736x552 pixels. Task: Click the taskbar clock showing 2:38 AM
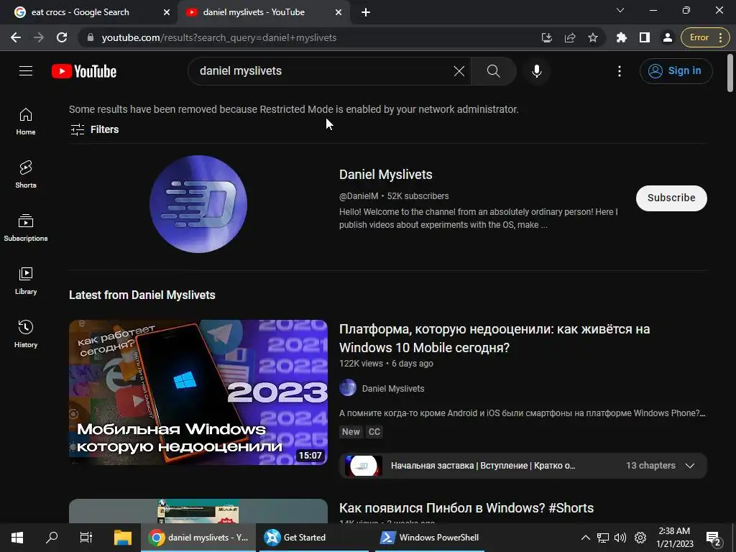point(674,538)
